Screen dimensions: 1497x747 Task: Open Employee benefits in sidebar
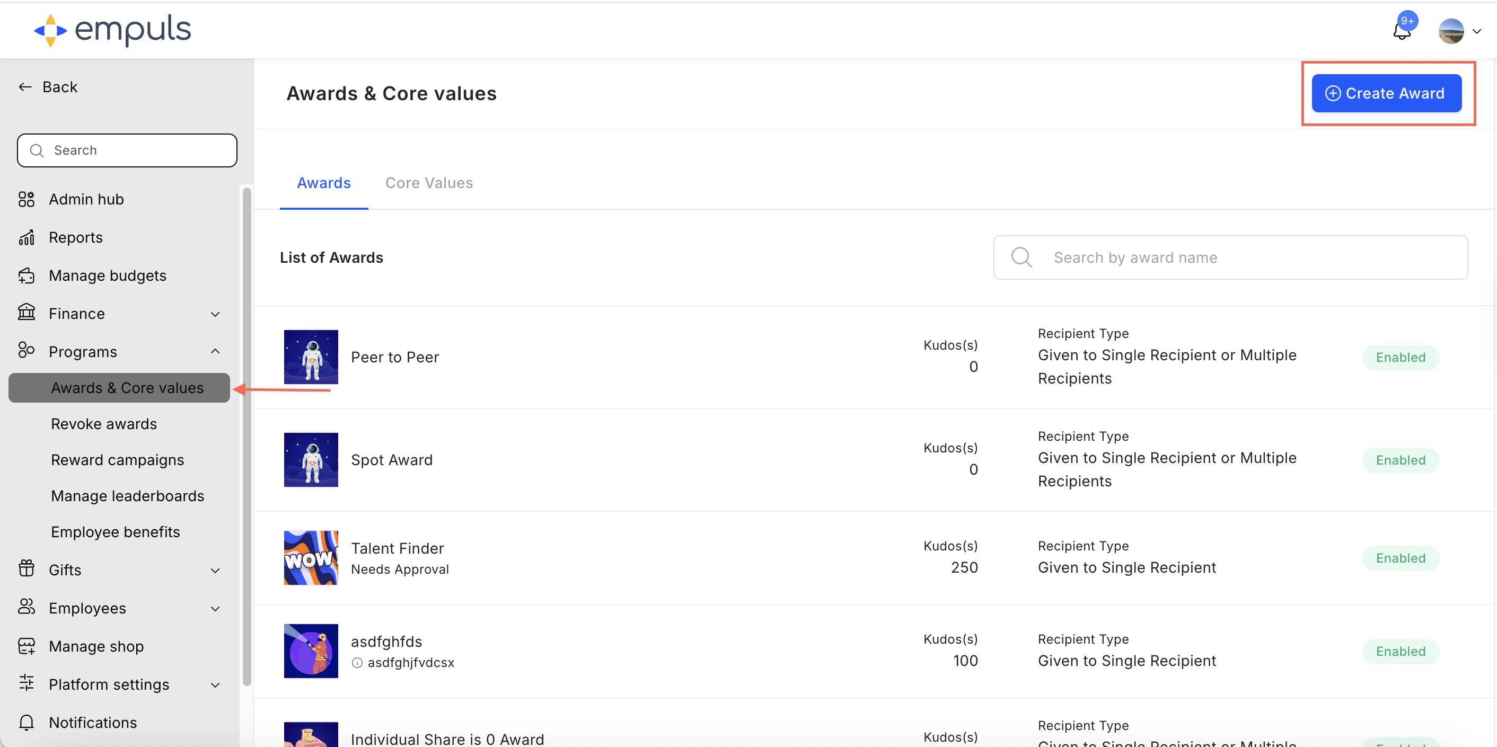click(x=115, y=532)
